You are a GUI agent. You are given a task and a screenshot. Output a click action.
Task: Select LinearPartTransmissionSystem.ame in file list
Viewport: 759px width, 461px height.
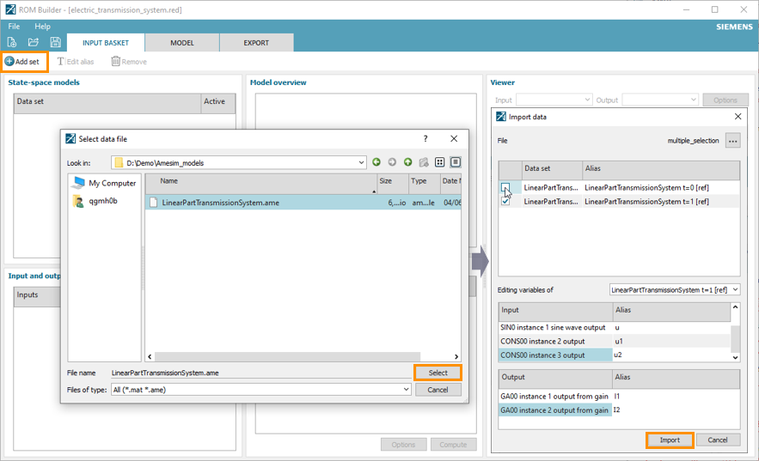[220, 203]
